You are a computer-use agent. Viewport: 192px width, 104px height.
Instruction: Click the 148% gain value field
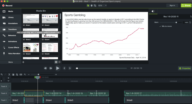click(x=186, y=23)
